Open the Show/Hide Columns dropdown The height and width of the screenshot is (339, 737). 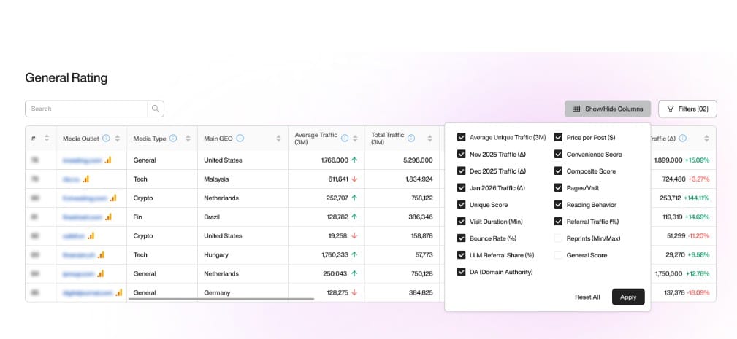[608, 109]
